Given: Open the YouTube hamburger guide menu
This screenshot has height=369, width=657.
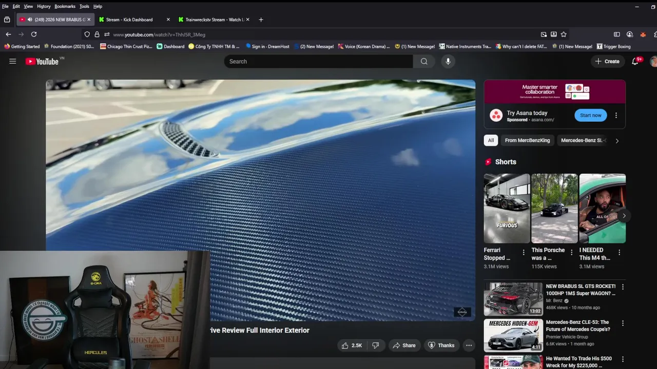Looking at the screenshot, I should 13,61.
